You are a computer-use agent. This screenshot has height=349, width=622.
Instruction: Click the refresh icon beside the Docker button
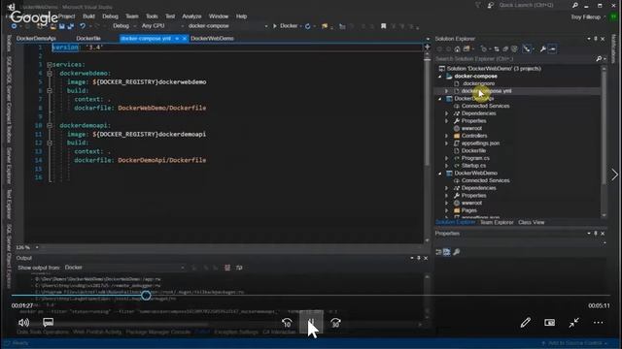pos(307,26)
